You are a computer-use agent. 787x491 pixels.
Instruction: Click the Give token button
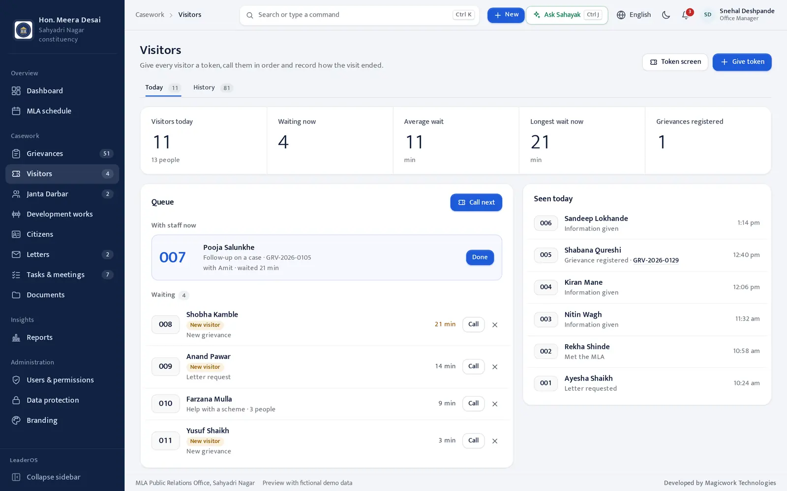coord(742,62)
